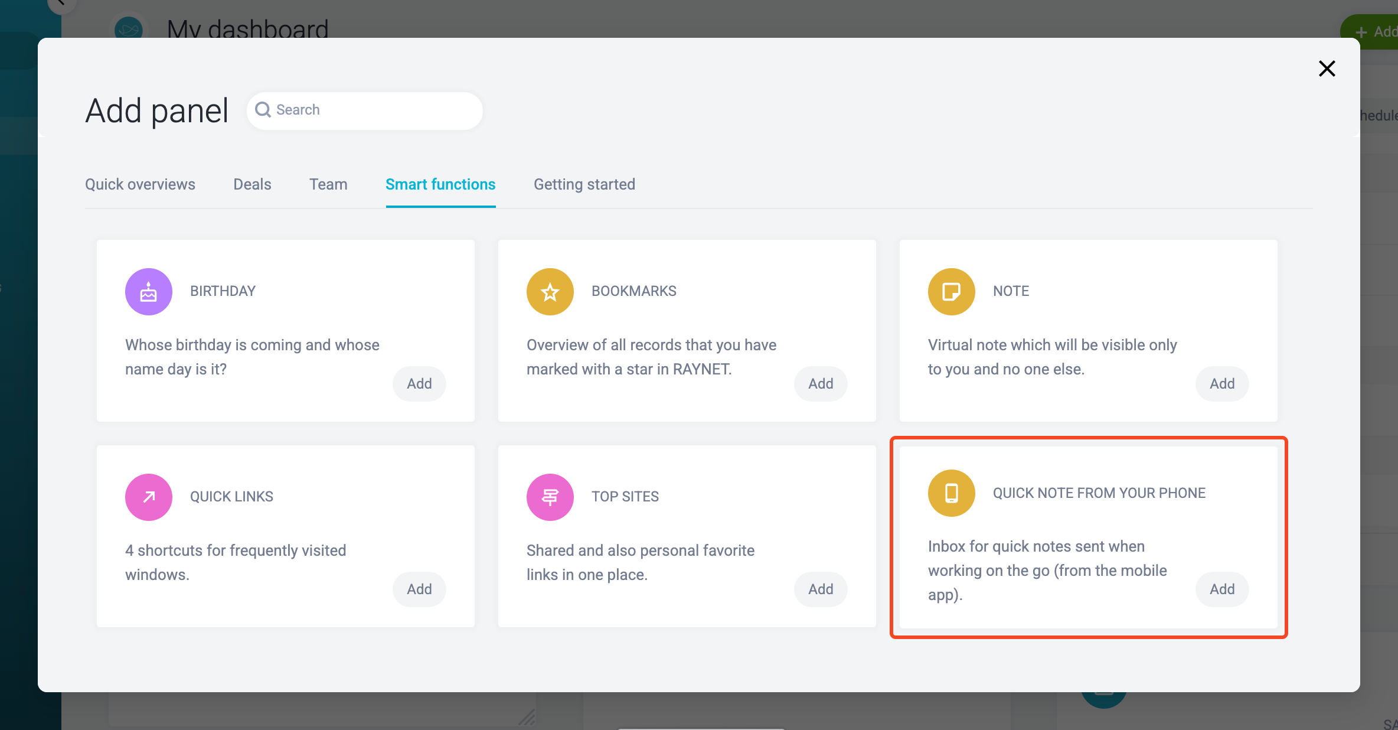Viewport: 1398px width, 730px height.
Task: Click the Quick Links arrow icon
Action: pos(149,497)
